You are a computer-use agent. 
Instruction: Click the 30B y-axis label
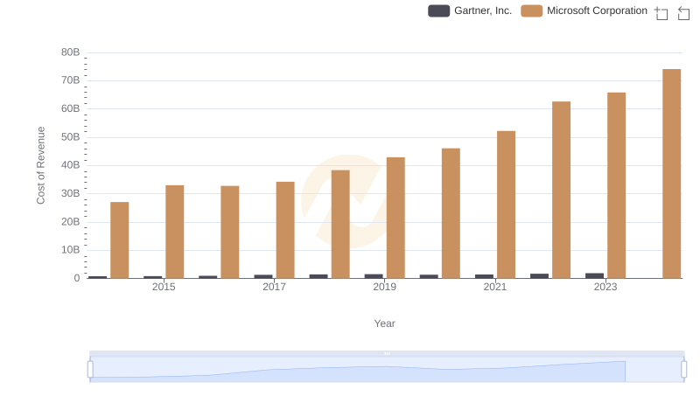tap(71, 193)
